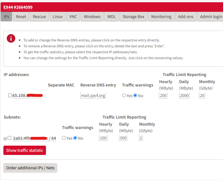Select the 2a01:4f9 subnet checkbox
Screen dimensions: 223x180
pos(9,138)
